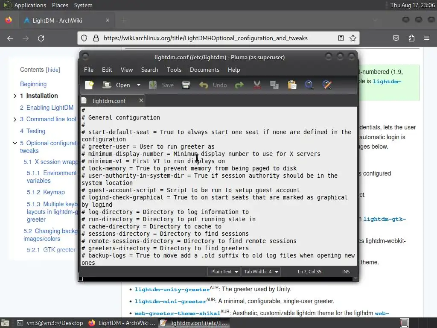Open the lightdm-unity-greeter AUR link
The image size is (437, 328).
pyautogui.click(x=172, y=290)
